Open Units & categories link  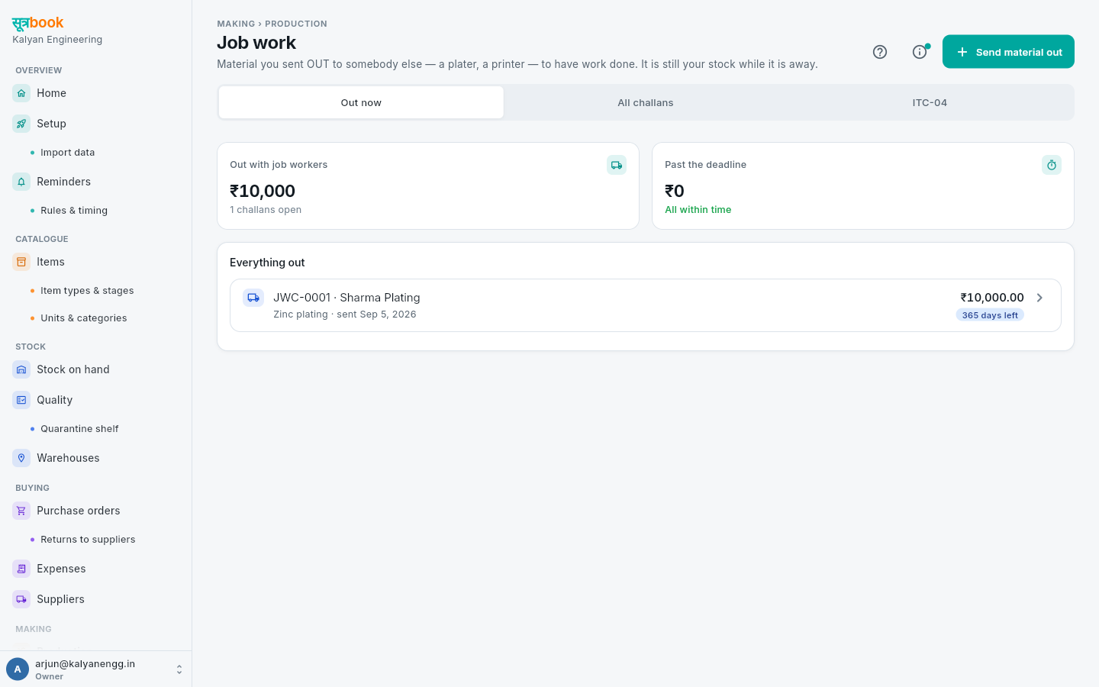click(84, 318)
